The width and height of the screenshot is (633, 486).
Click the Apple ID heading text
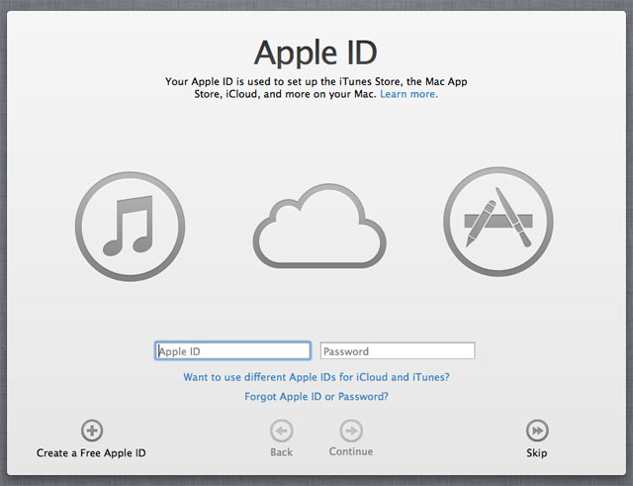316,52
